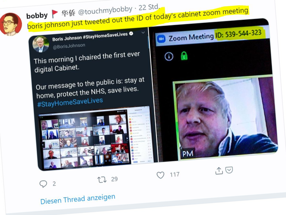286x215 pixels.
Task: Open the Zoom meeting info icon
Action: [x=169, y=56]
